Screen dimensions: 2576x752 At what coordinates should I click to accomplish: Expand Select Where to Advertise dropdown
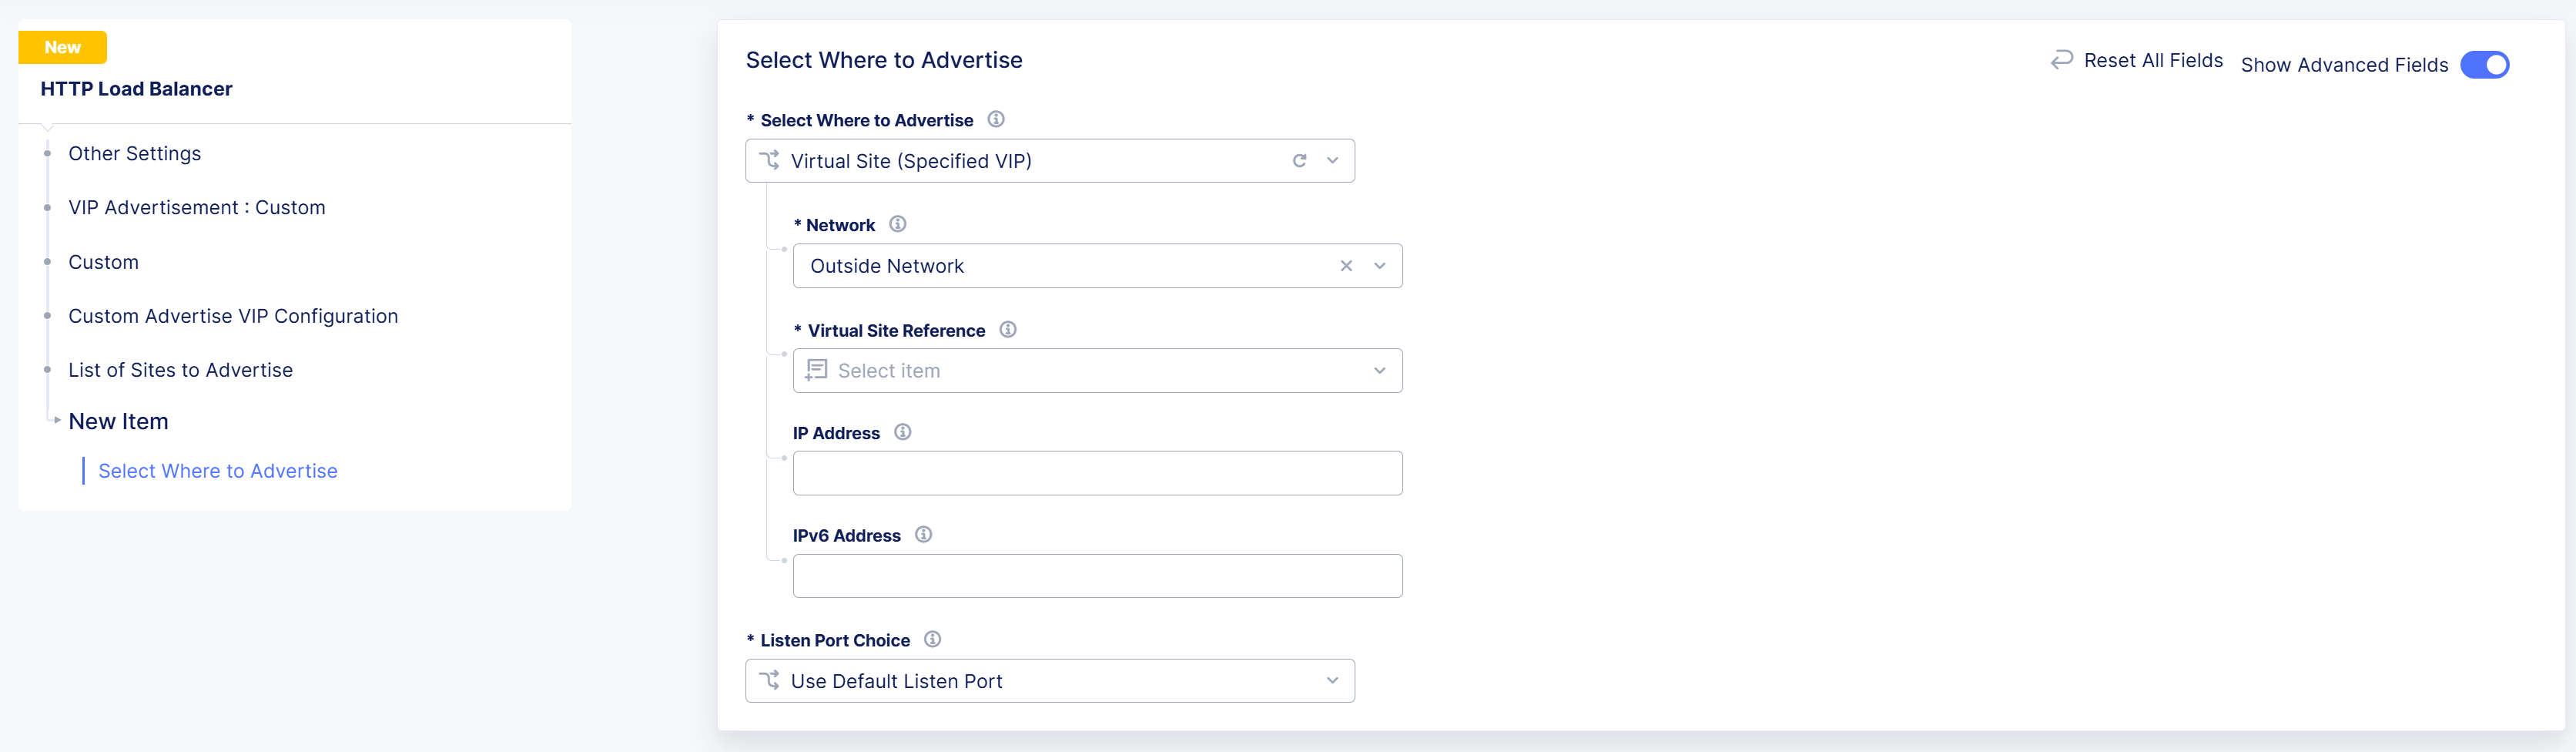coord(1332,161)
